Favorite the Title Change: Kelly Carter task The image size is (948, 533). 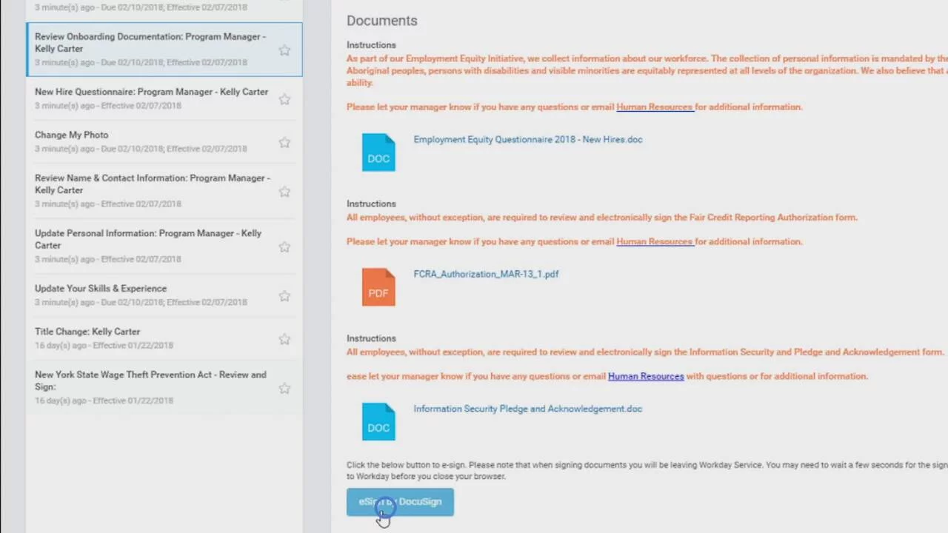coord(284,338)
